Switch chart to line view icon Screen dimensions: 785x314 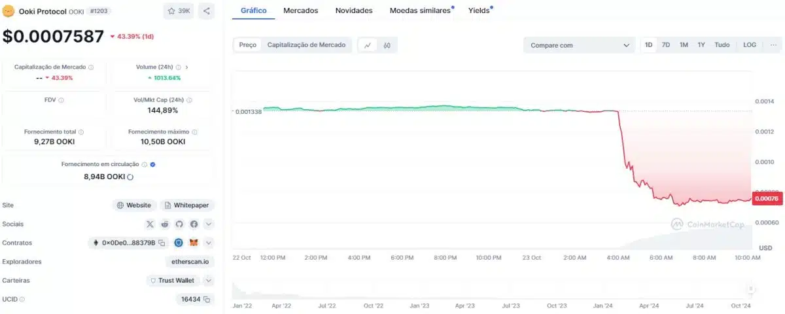[x=368, y=45]
